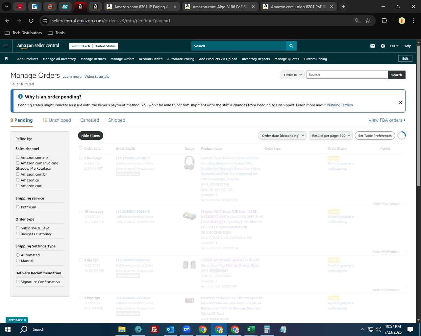
Task: Open the Pending Orders help link
Action: [x=339, y=105]
